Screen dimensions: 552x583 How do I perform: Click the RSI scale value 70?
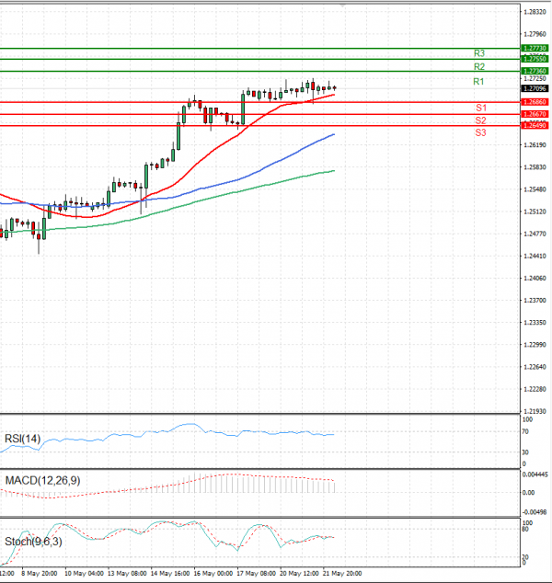click(525, 432)
